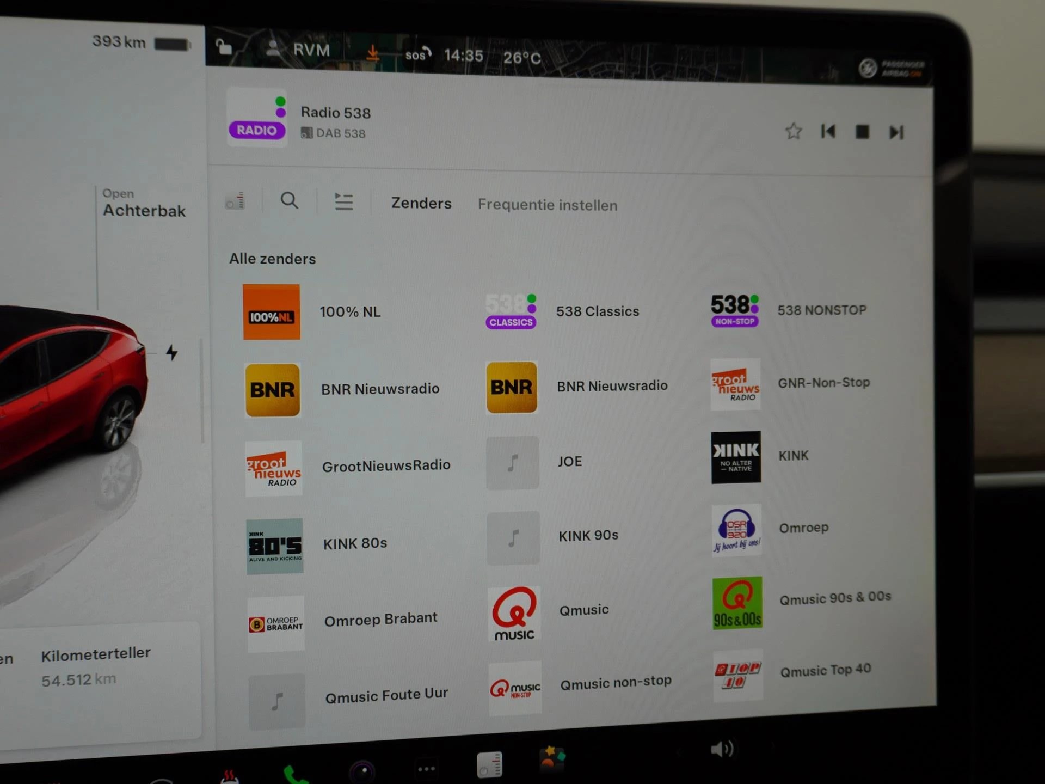
Task: Open the camera app in dock
Action: [363, 771]
